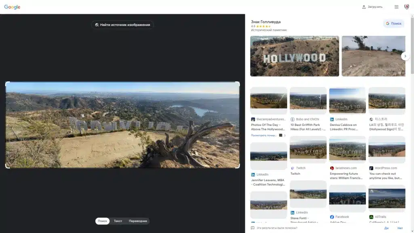Image resolution: width=414 pixels, height=233 pixels.
Task: Click the thecareyadventures site favicon
Action: coord(253,119)
